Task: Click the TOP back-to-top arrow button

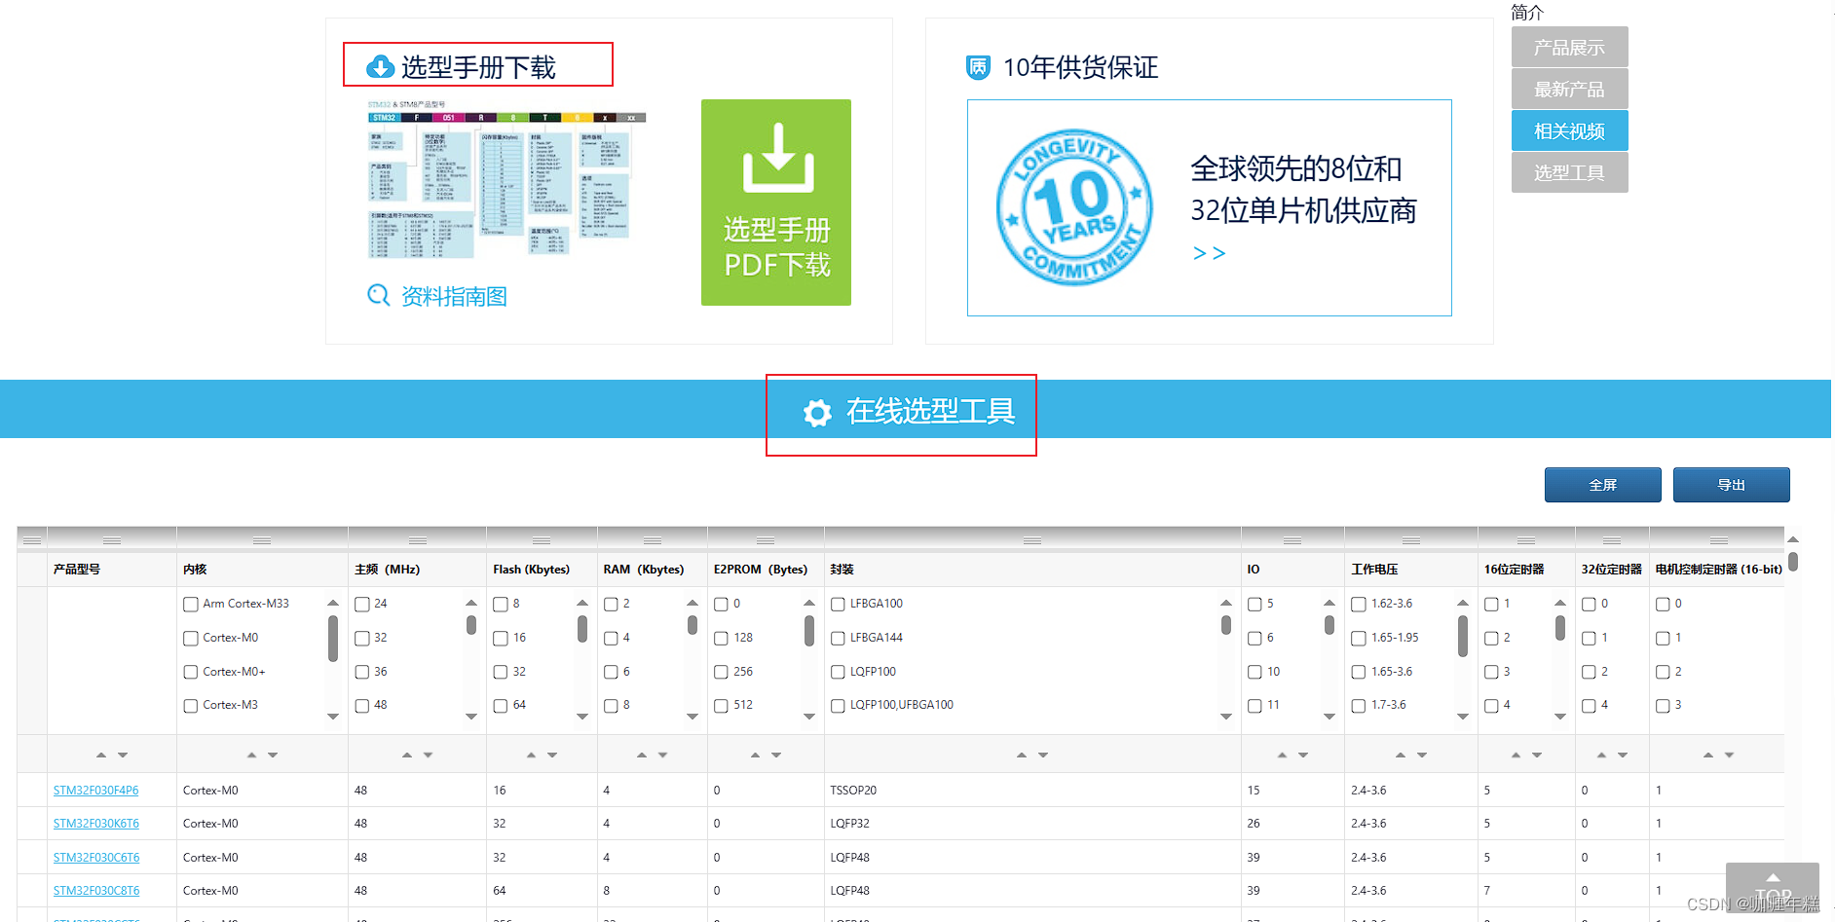Action: point(1773,888)
